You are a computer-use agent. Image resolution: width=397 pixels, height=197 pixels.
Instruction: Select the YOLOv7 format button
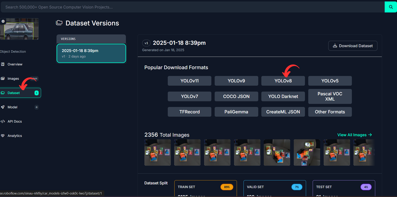189,96
